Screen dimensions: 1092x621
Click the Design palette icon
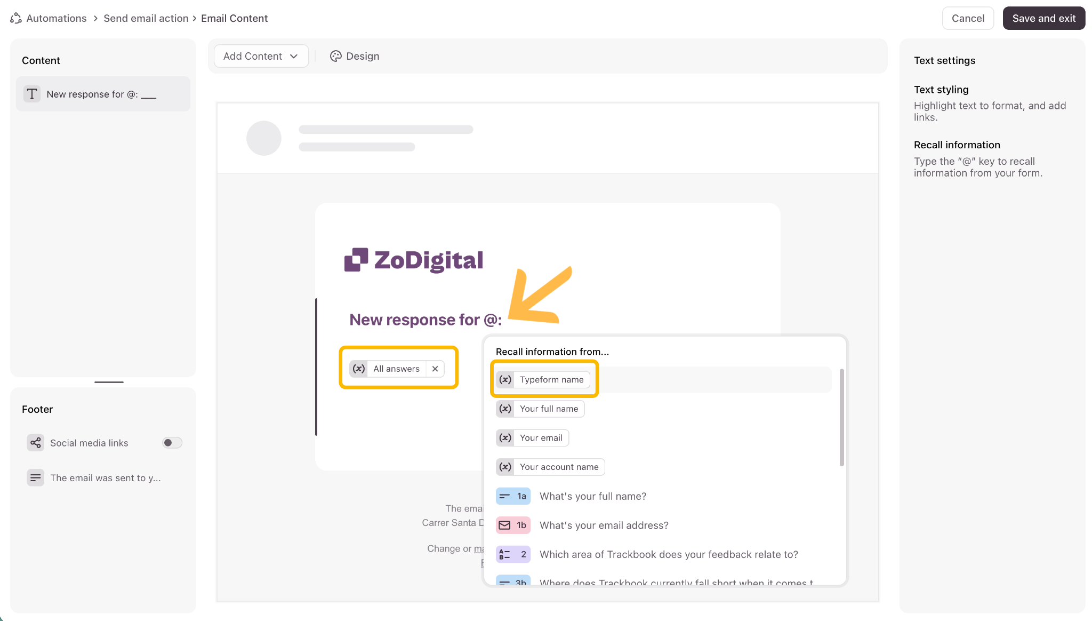[335, 56]
